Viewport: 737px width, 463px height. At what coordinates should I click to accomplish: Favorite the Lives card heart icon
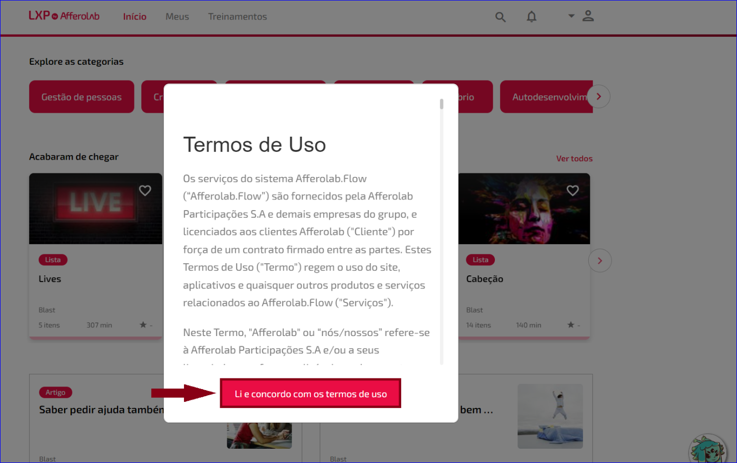[x=145, y=190]
